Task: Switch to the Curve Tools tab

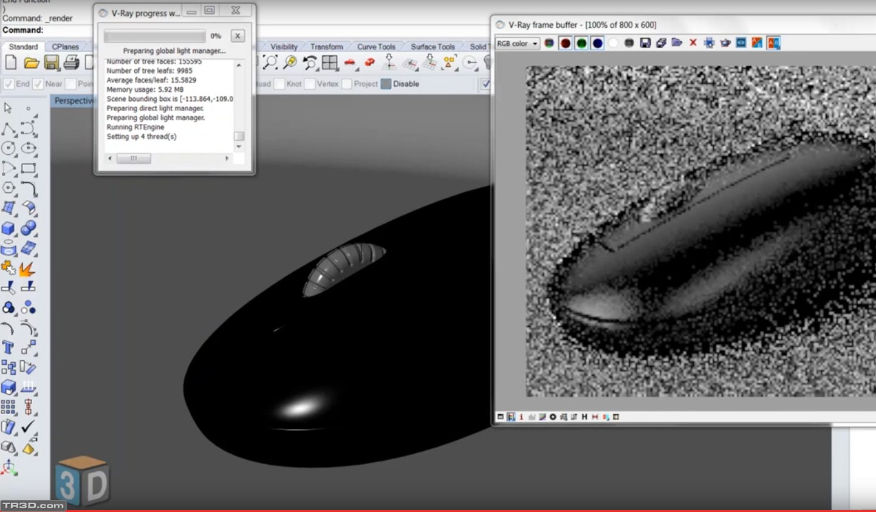Action: [375, 47]
